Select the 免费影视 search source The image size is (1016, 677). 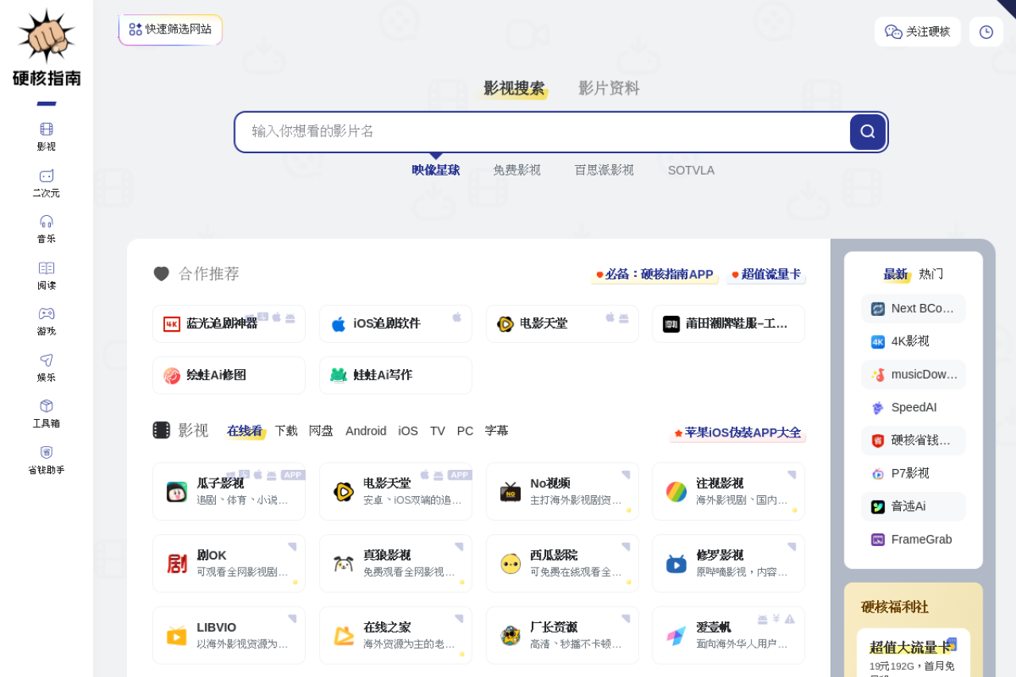(x=517, y=170)
